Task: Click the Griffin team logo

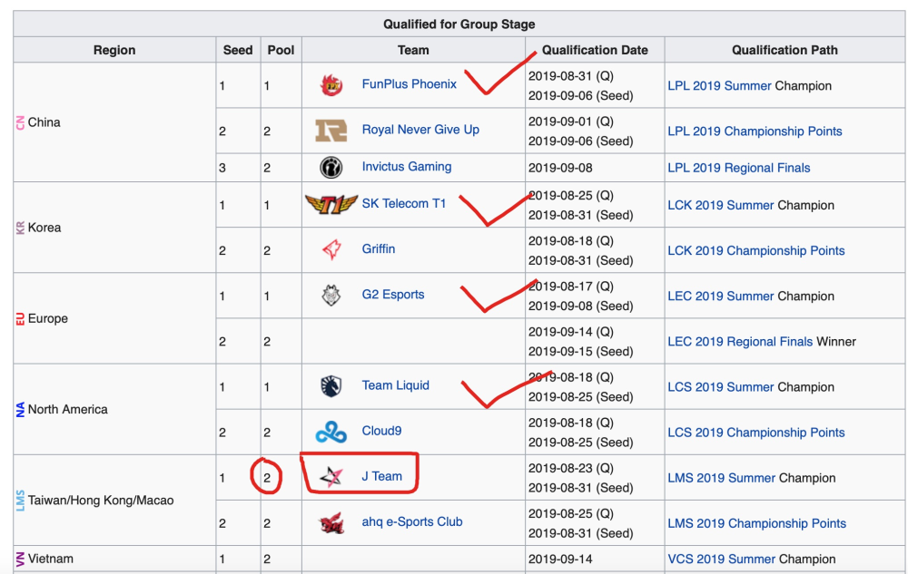Action: pos(331,249)
